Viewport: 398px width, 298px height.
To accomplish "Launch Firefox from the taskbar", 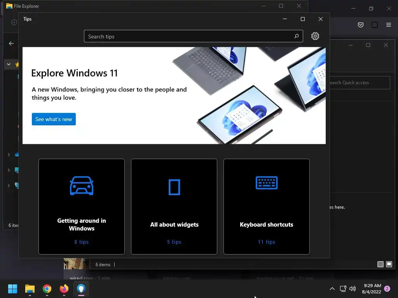I will click(x=64, y=289).
